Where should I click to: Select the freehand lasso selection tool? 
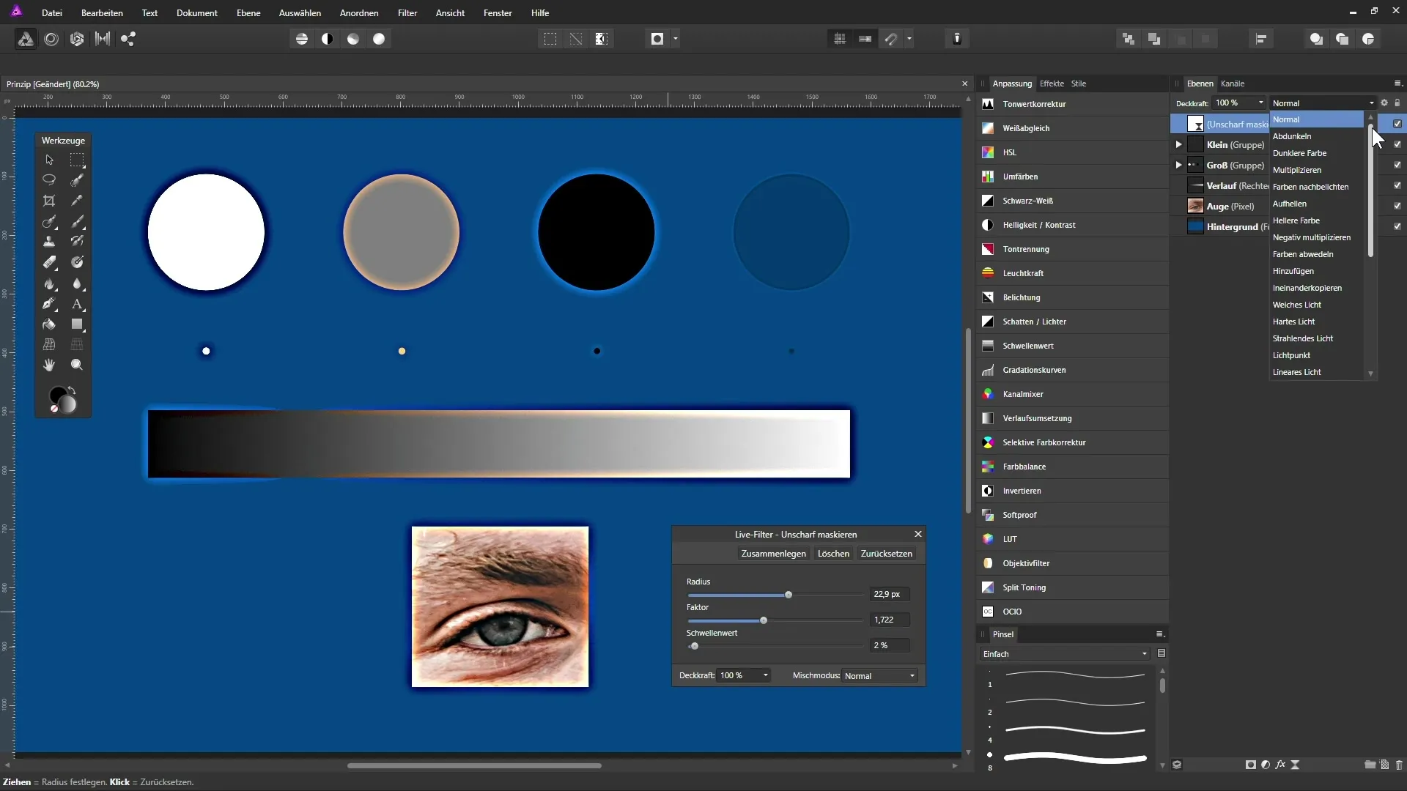point(49,179)
